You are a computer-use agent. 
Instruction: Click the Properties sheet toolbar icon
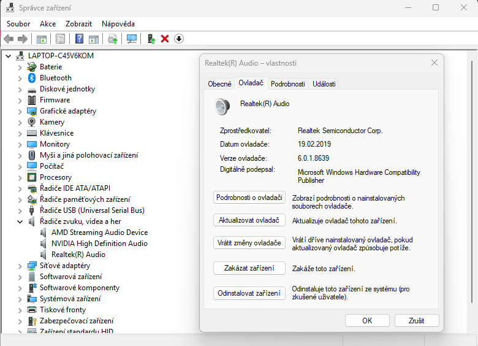tap(61, 39)
